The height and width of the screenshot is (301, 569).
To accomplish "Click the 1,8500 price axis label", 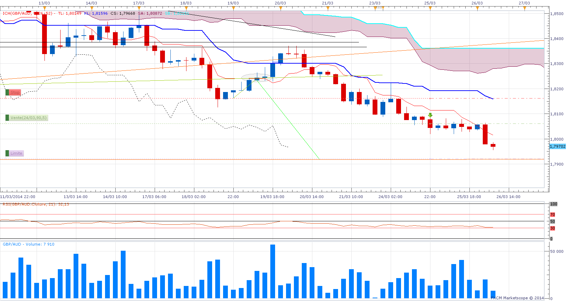I will click(556, 14).
